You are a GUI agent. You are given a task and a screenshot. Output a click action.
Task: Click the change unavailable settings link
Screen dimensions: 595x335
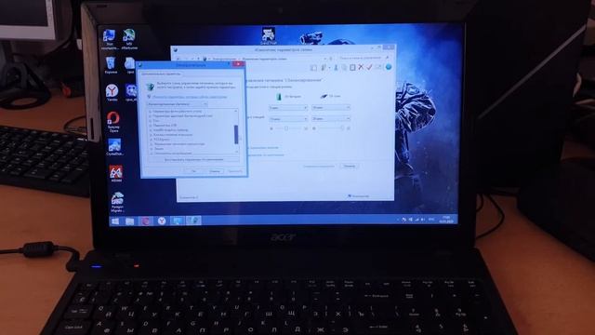[190, 97]
